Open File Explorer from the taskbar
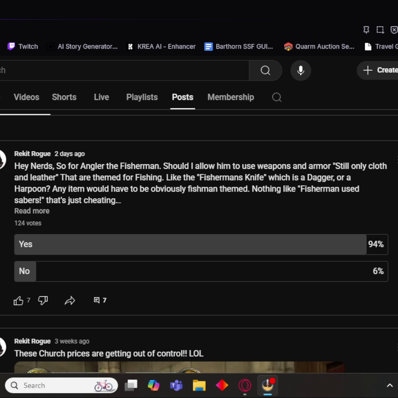Viewport: 398px width, 398px height. 199,385
